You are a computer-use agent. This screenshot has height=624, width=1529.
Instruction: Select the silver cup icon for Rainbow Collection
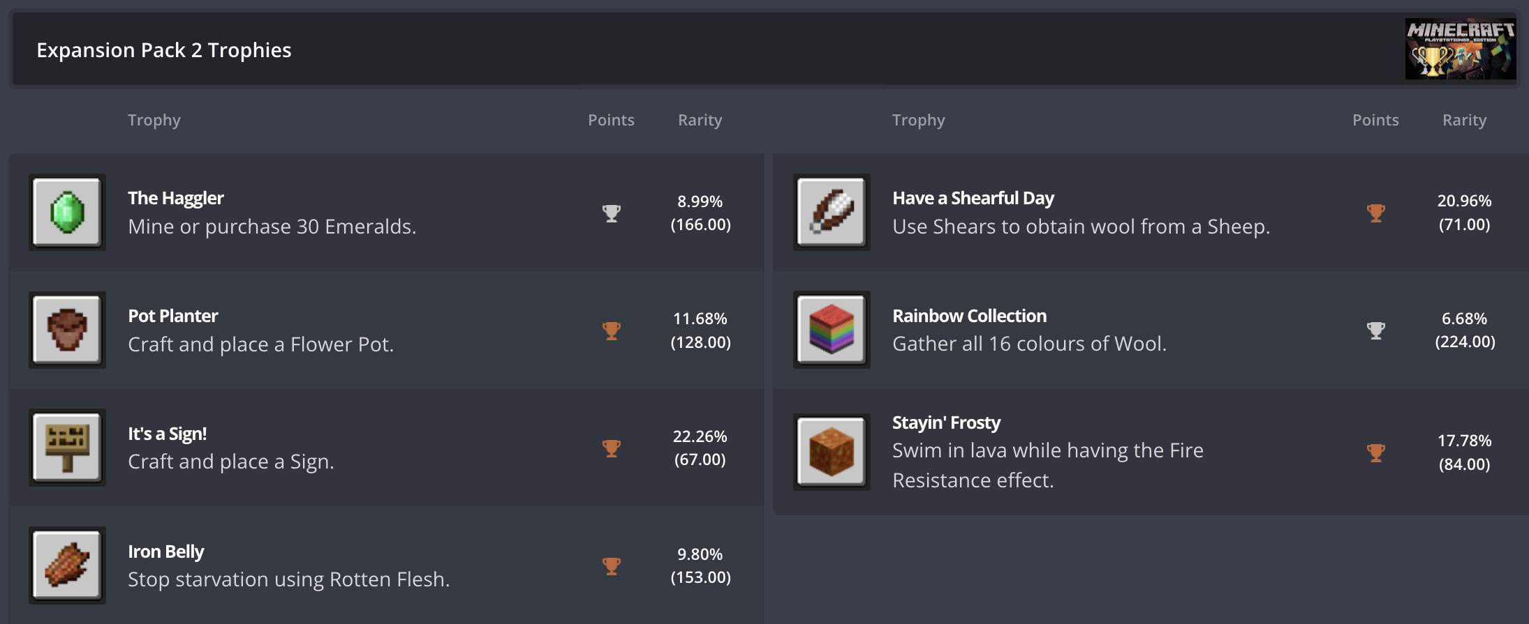tap(1375, 330)
